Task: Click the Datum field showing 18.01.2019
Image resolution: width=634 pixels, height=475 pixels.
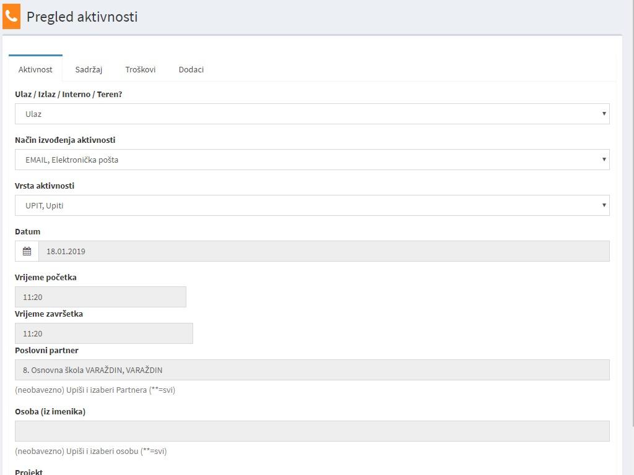Action: pyautogui.click(x=323, y=251)
